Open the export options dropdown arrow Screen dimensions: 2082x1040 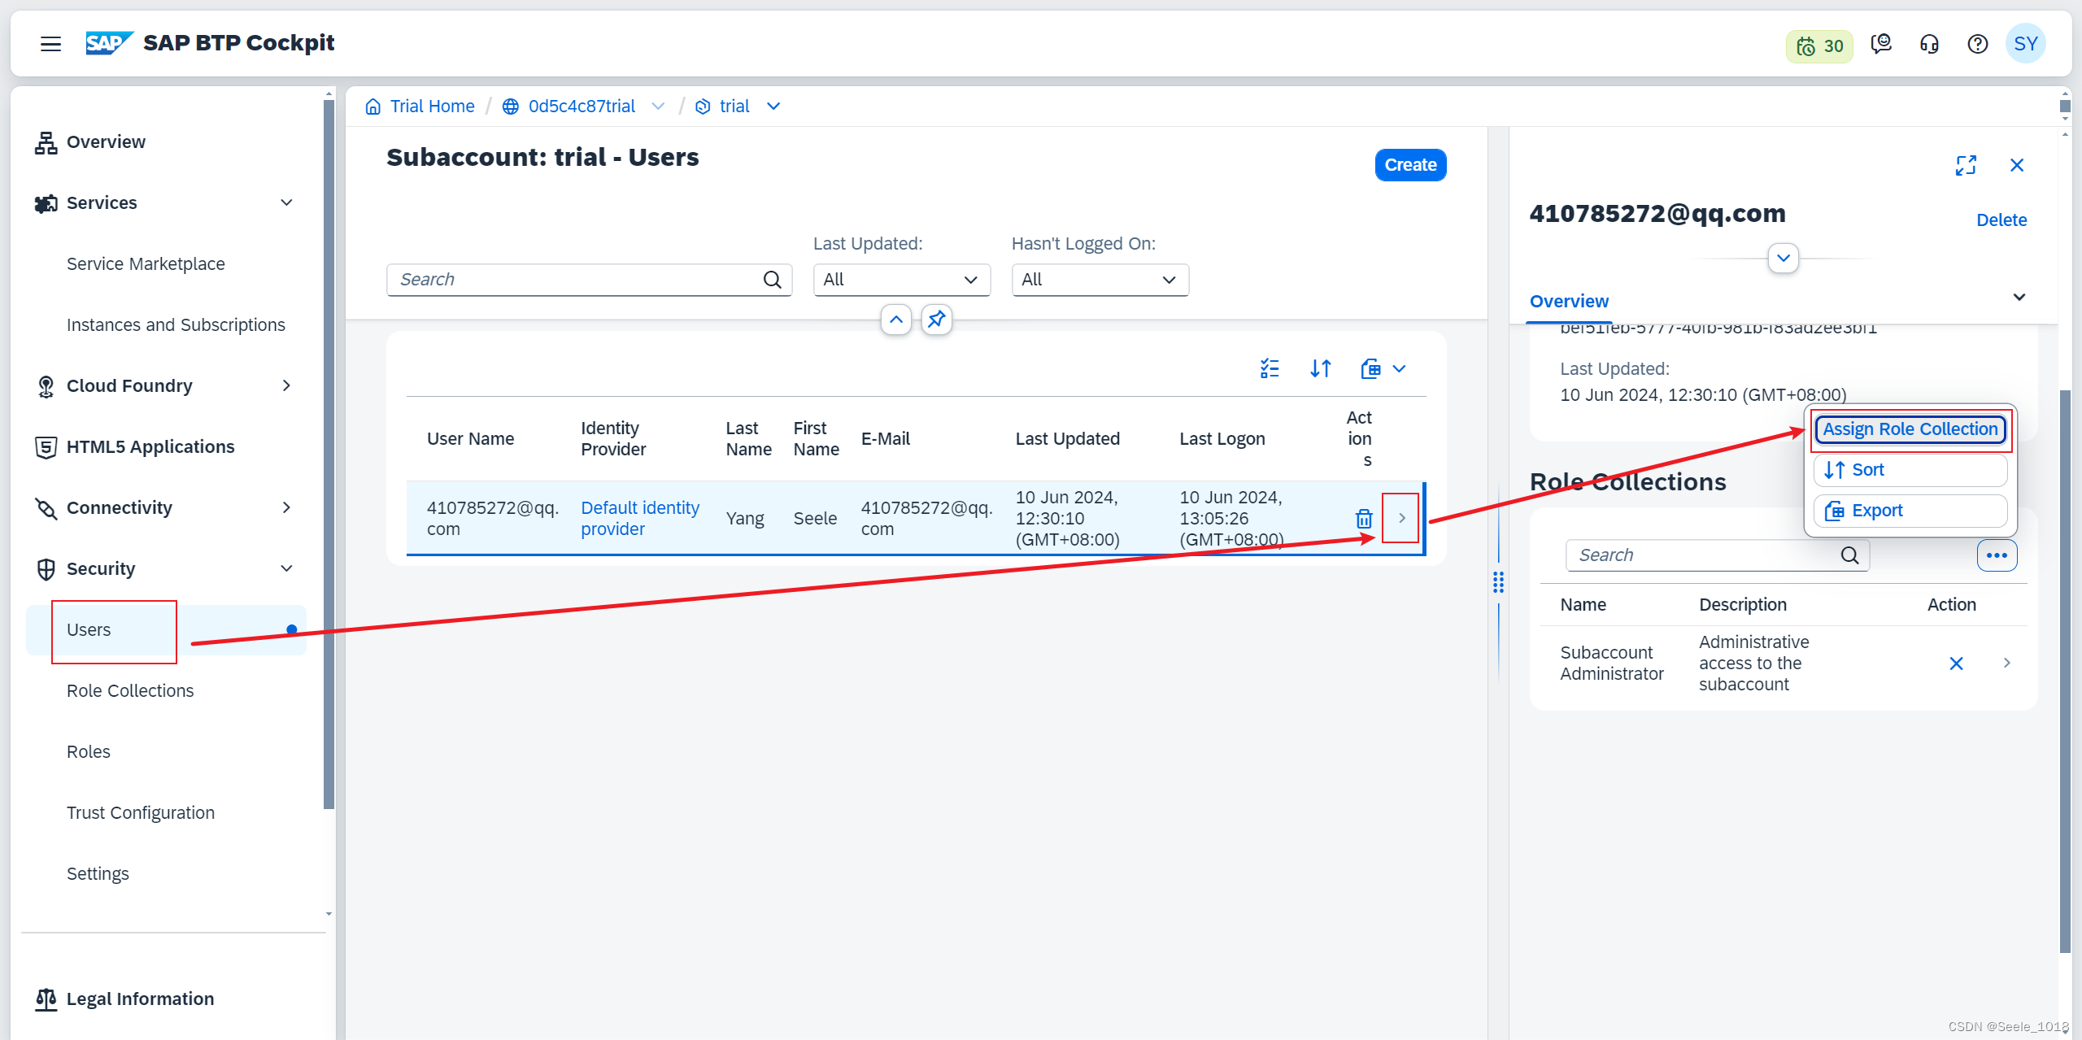(1399, 369)
